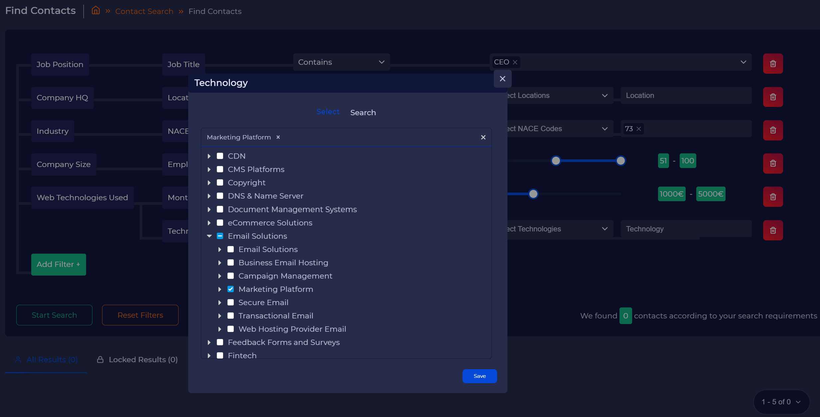Screen dimensions: 820x417
Task: Save the technology selection
Action: point(479,376)
